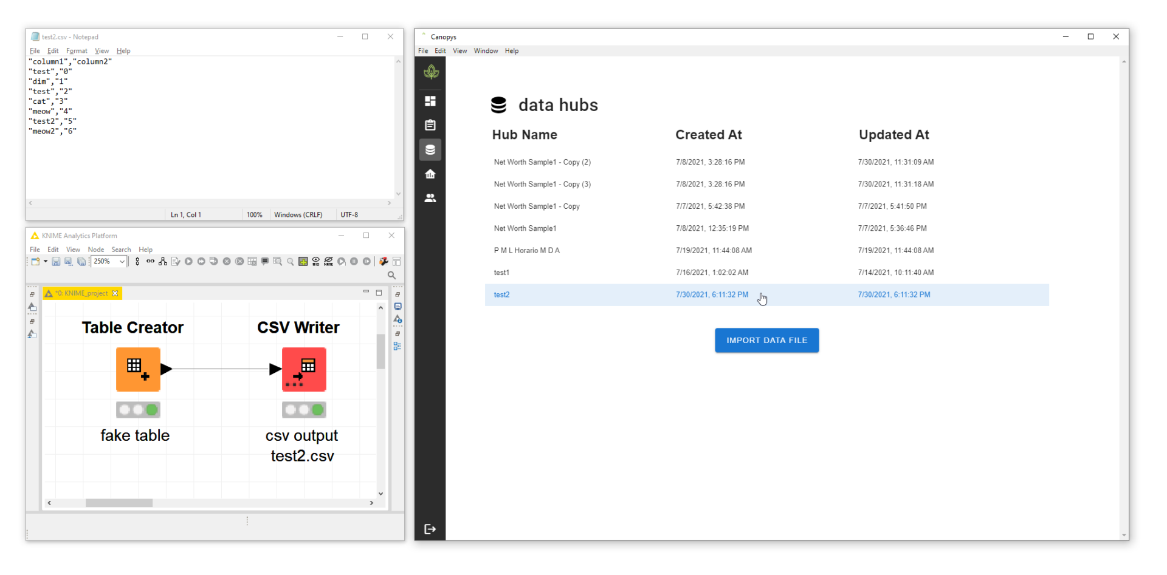
Task: Select the Table Creator node
Action: pos(138,369)
